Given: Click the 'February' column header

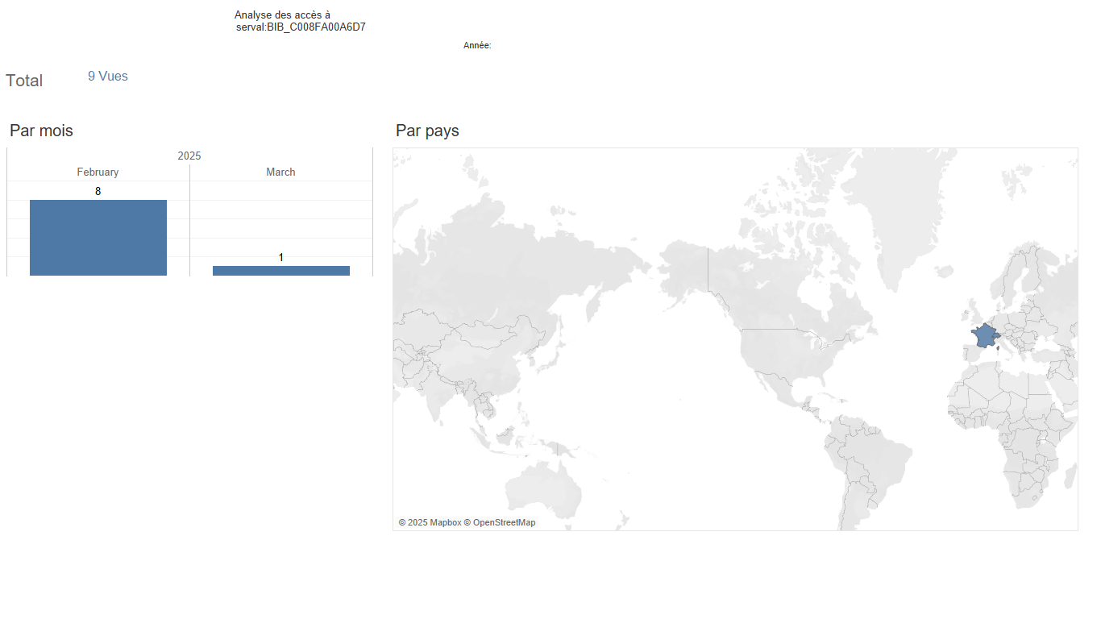Looking at the screenshot, I should pos(98,172).
